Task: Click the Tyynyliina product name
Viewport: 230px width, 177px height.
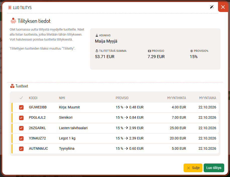Action: tap(67, 149)
